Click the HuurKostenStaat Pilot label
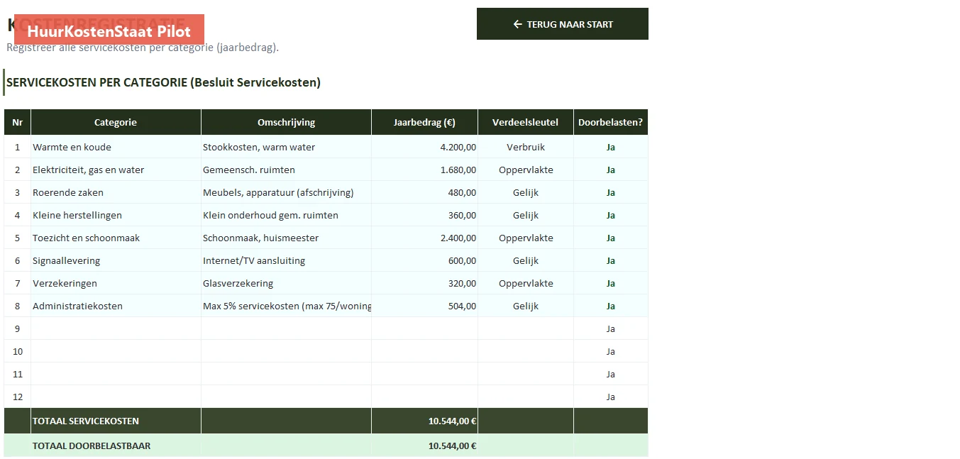This screenshot has height=459, width=960. [109, 31]
